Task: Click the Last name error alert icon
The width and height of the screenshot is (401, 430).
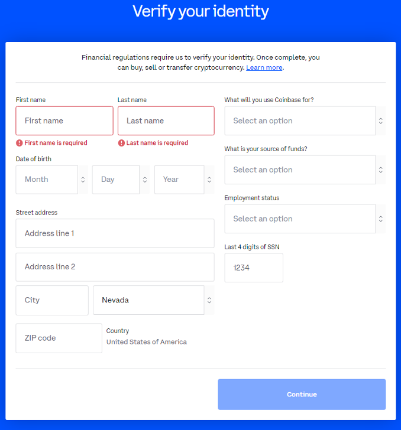Action: 121,143
